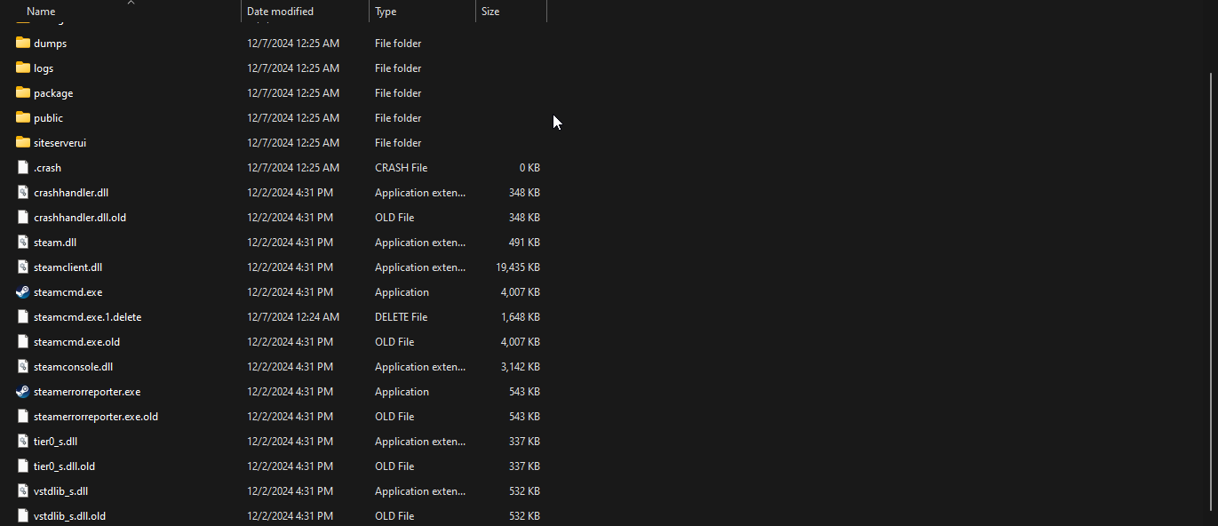Click the 3,142 KB size value
1218x526 pixels.
click(x=521, y=367)
